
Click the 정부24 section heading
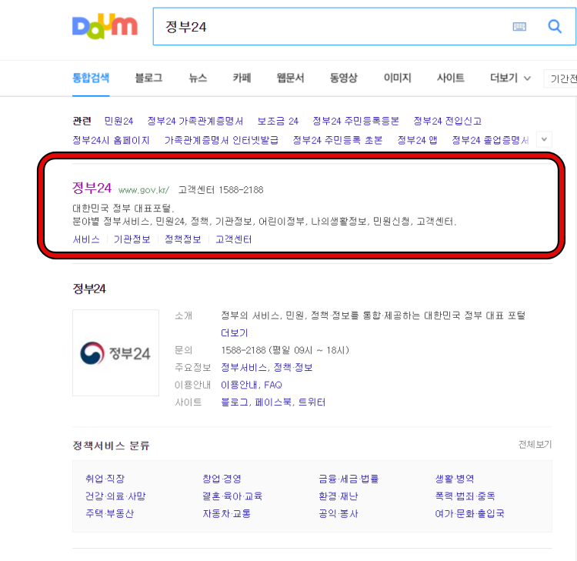89,289
